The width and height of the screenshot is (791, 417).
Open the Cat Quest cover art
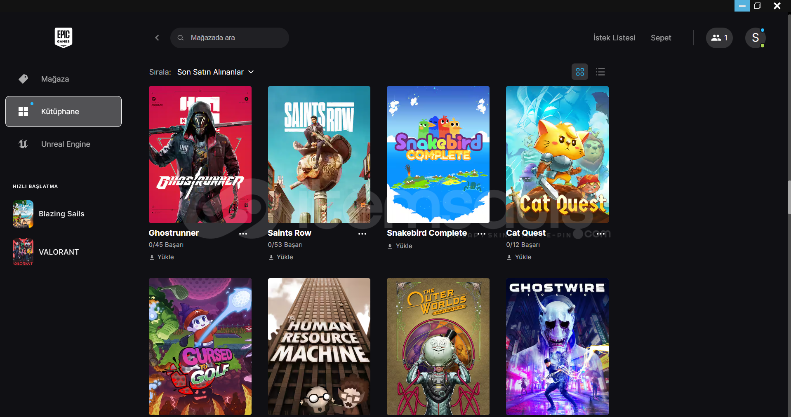[557, 155]
